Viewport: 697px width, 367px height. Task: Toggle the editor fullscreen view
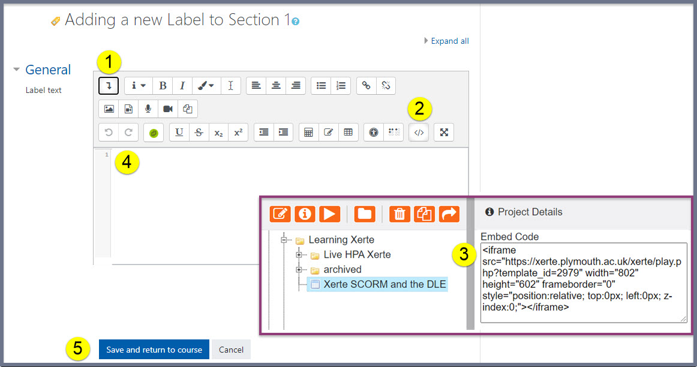443,132
